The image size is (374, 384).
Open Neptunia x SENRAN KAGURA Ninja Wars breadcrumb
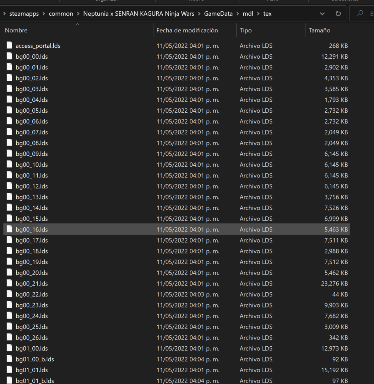pyautogui.click(x=139, y=14)
